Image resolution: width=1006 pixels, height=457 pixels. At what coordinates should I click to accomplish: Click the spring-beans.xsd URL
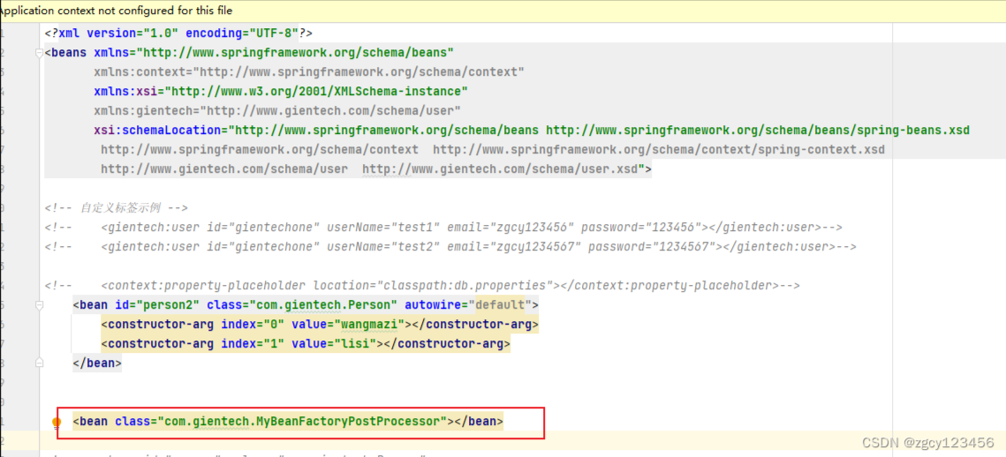(757, 130)
